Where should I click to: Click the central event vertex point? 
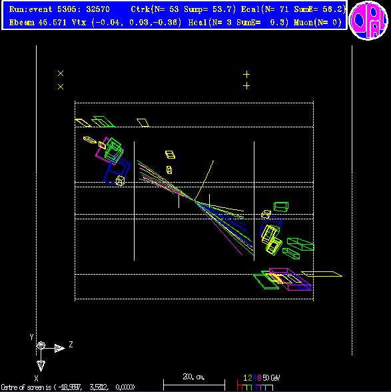[x=195, y=200]
